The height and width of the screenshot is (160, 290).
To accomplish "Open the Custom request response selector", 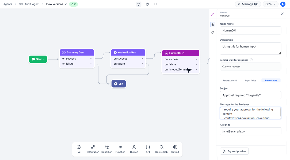I will (250, 66).
